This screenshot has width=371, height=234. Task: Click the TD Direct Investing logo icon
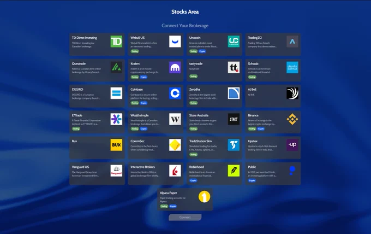[x=116, y=42]
